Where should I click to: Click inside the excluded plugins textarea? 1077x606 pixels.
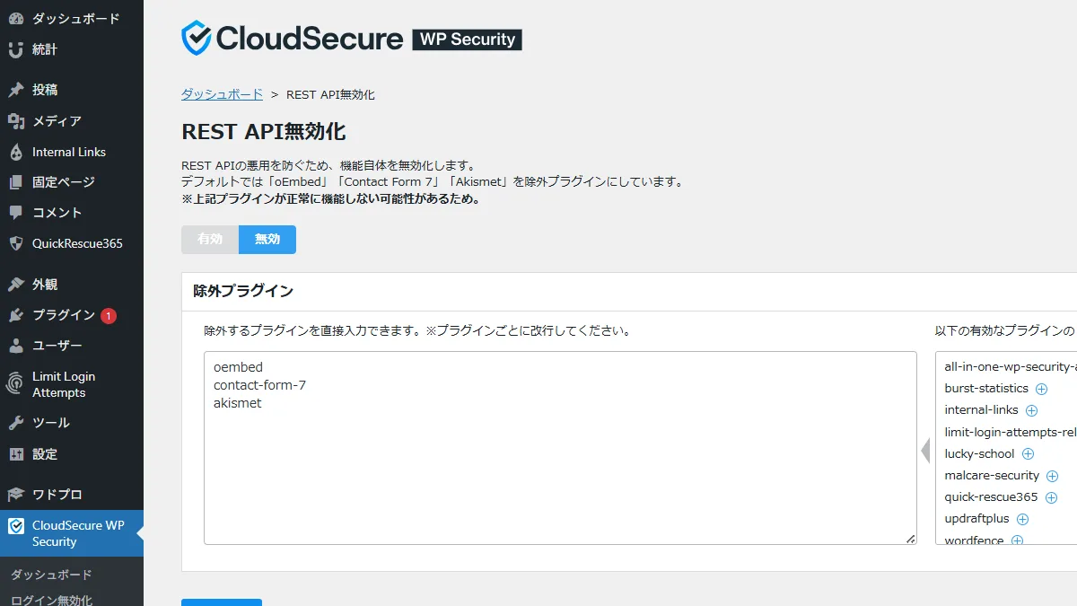[x=560, y=448]
